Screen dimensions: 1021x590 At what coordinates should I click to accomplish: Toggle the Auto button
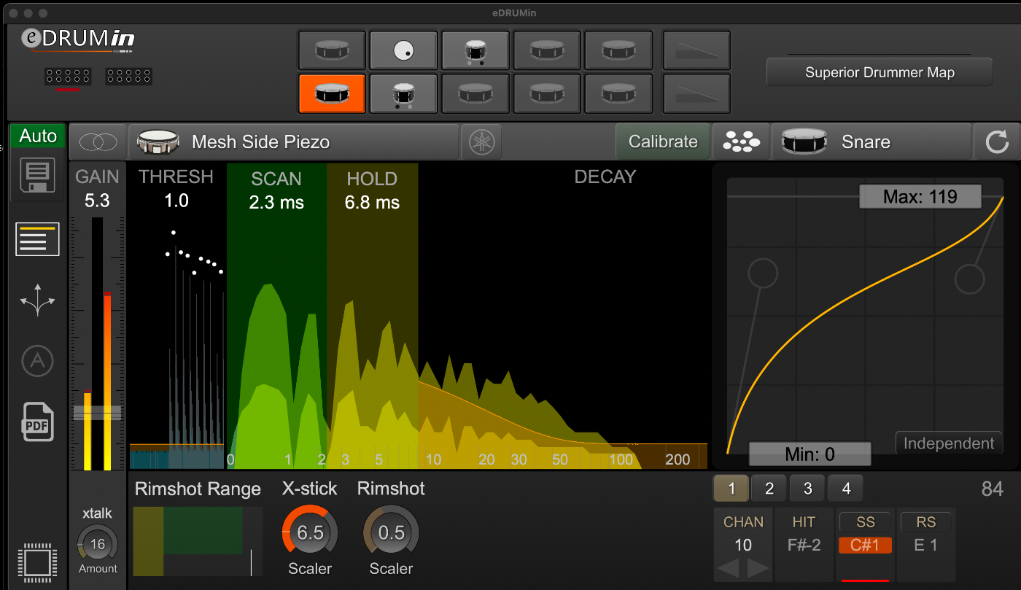(38, 136)
